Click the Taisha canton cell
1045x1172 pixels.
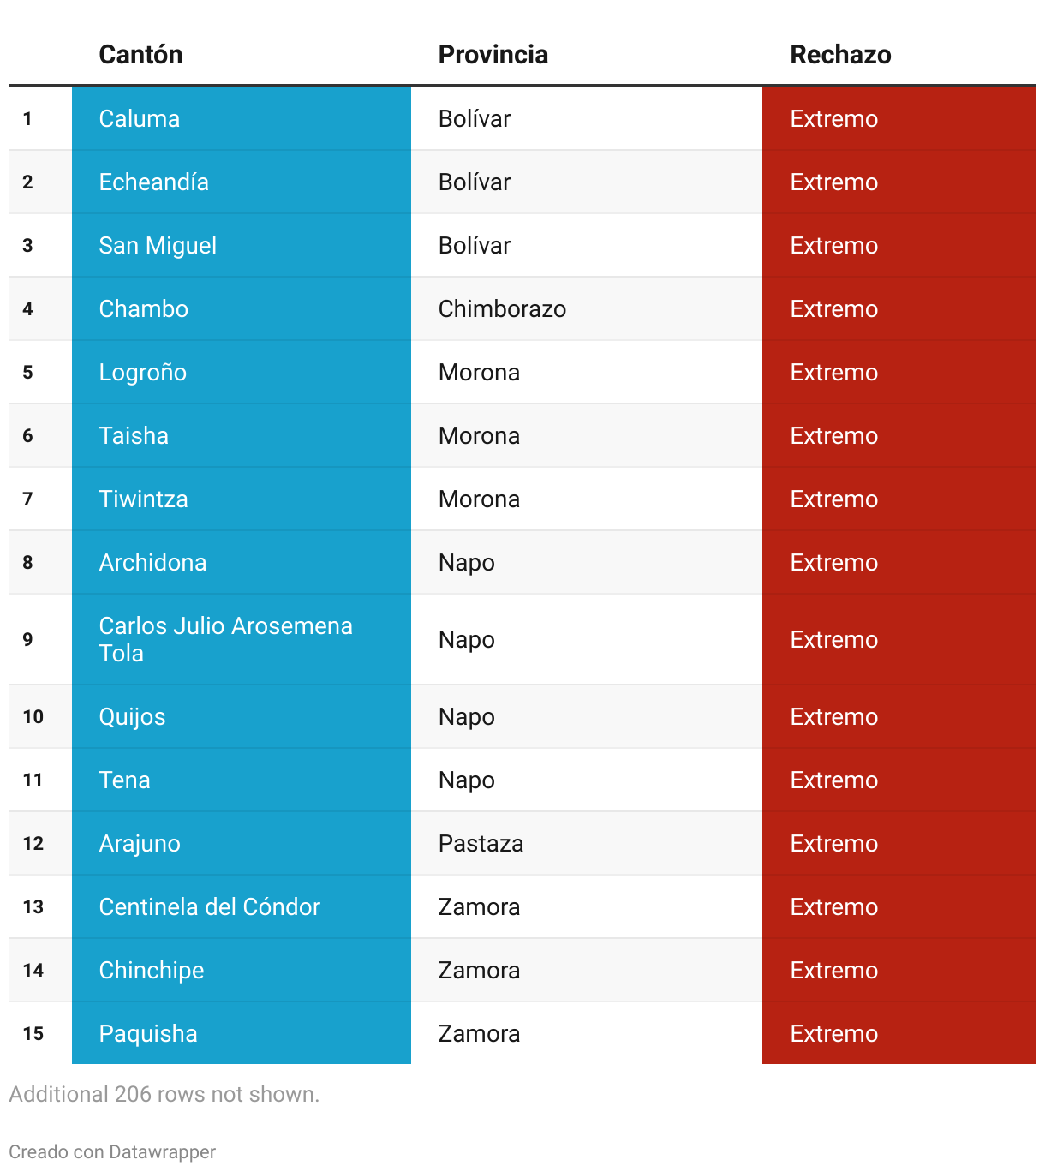pyautogui.click(x=242, y=435)
